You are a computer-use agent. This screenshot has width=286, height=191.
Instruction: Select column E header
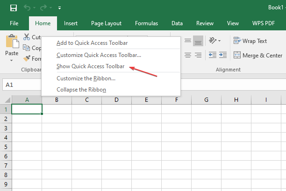point(146,100)
